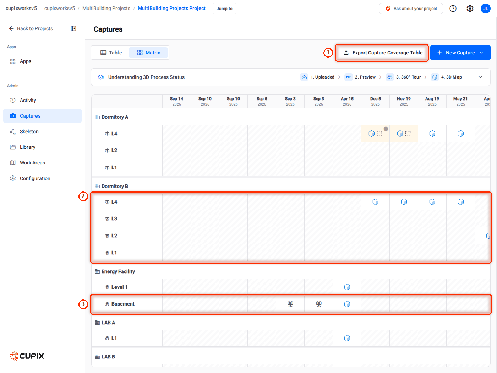Open Activity in the sidebar
Screen dimensions: 497x373
point(42,100)
